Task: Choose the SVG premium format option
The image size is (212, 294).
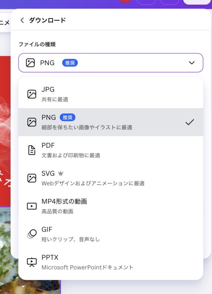Action: click(111, 178)
